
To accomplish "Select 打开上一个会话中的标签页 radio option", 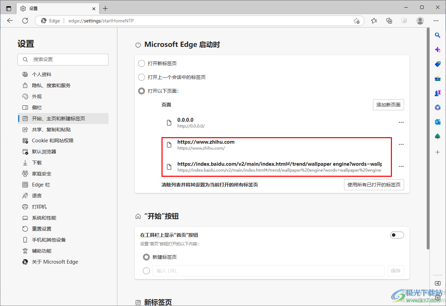I will pyautogui.click(x=141, y=77).
